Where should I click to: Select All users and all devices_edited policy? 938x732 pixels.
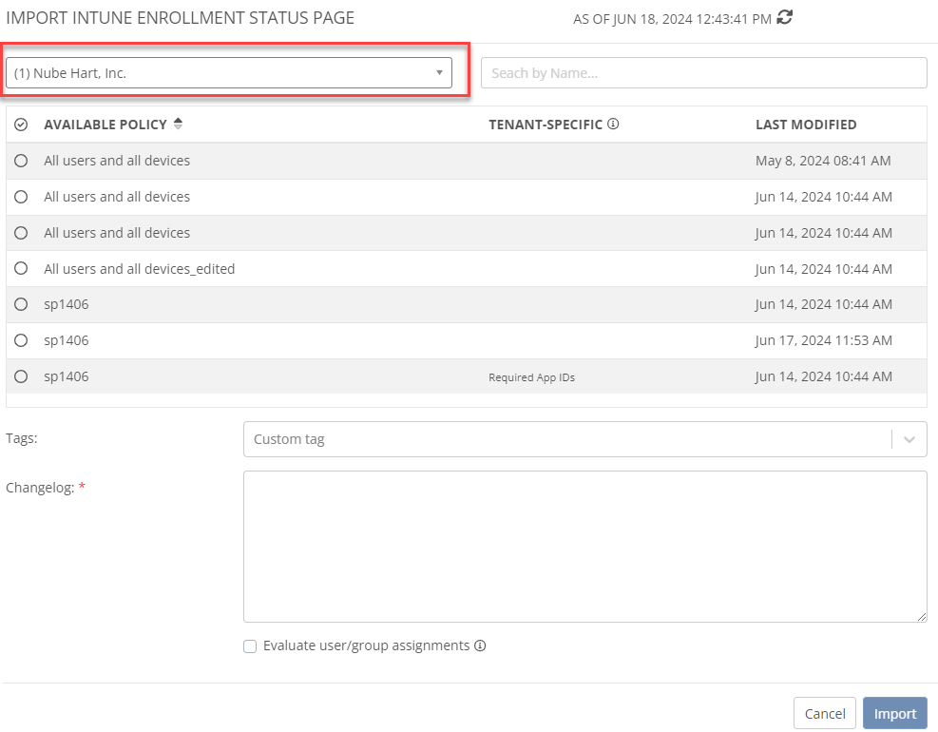[x=21, y=268]
